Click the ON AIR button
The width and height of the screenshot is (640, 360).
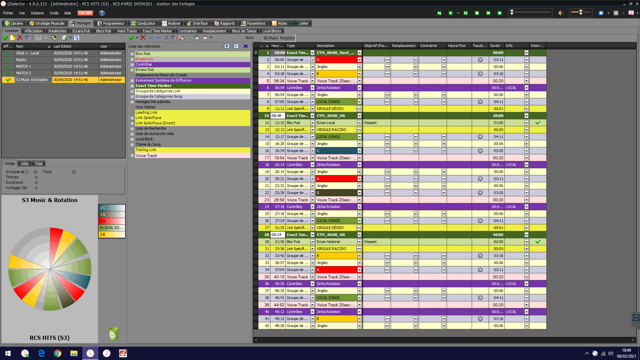point(85,13)
